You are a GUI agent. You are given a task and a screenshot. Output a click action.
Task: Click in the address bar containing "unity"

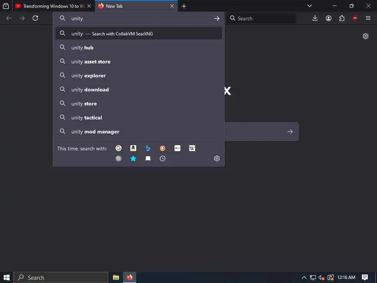click(x=140, y=18)
